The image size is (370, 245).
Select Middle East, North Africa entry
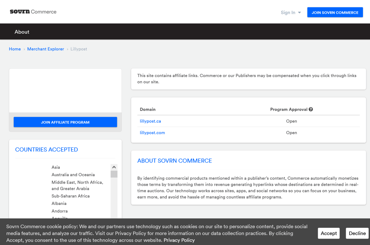point(77,185)
